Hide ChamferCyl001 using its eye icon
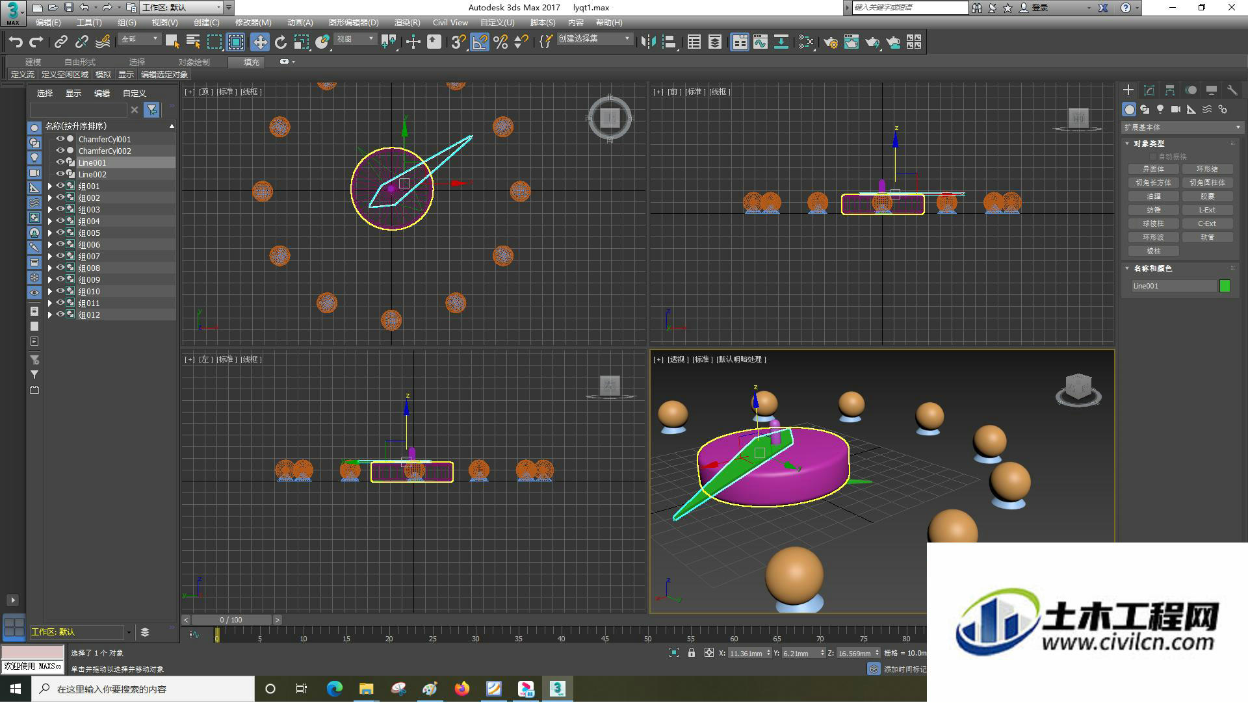This screenshot has height=703, width=1248. [60, 139]
